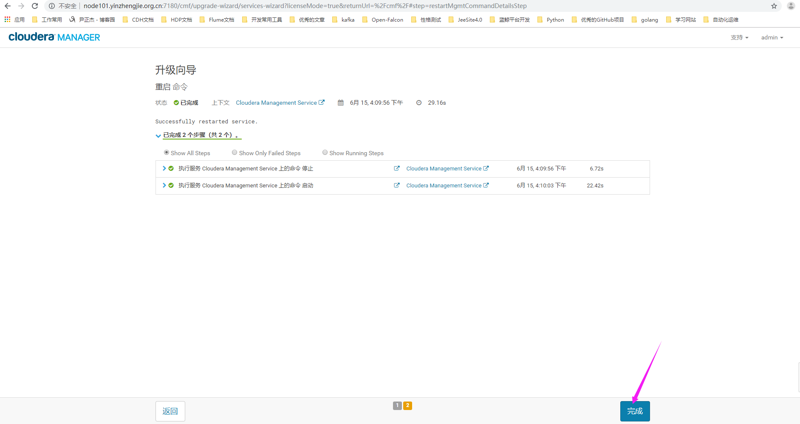800x424 pixels.
Task: Open the 性能测试 bookmark folder
Action: point(426,20)
